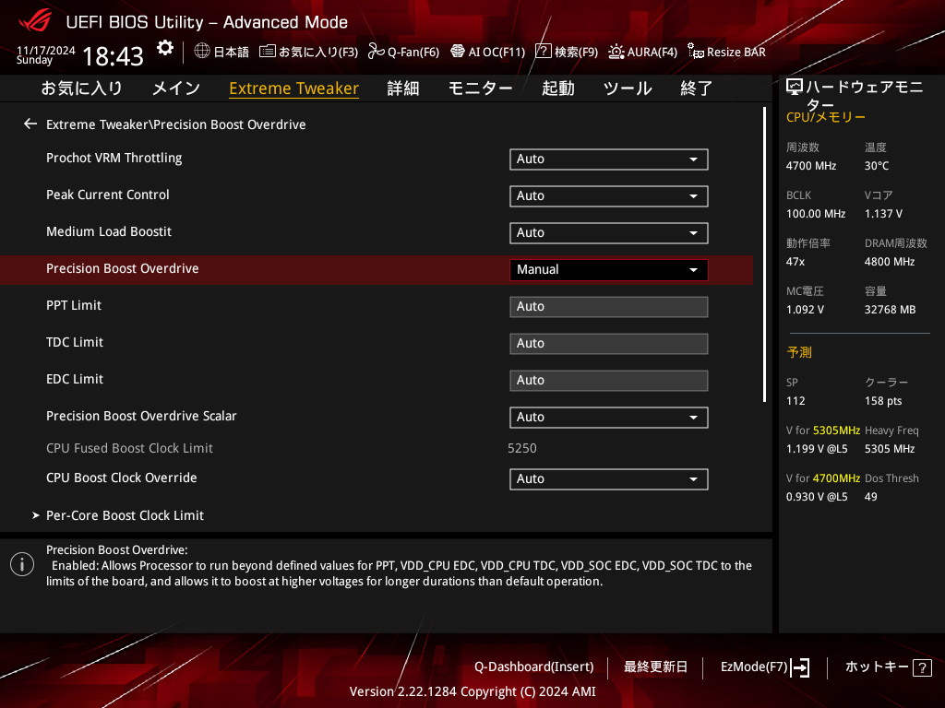Click the globe language icon
The width and height of the screenshot is (945, 708).
pyautogui.click(x=202, y=52)
